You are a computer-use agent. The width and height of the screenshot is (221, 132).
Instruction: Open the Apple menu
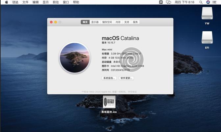(7, 2)
